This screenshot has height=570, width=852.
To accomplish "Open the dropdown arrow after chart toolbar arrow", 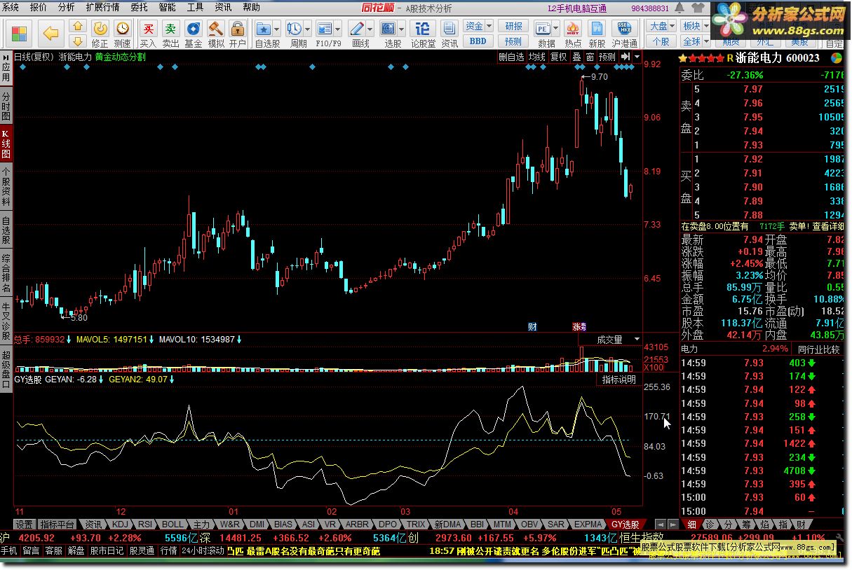I will pyautogui.click(x=637, y=57).
